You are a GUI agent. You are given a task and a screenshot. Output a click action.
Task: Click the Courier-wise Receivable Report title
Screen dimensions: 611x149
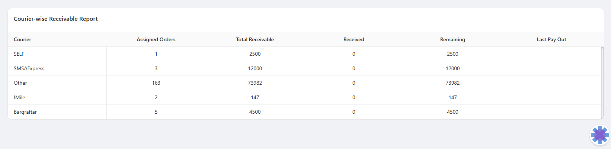[56, 19]
